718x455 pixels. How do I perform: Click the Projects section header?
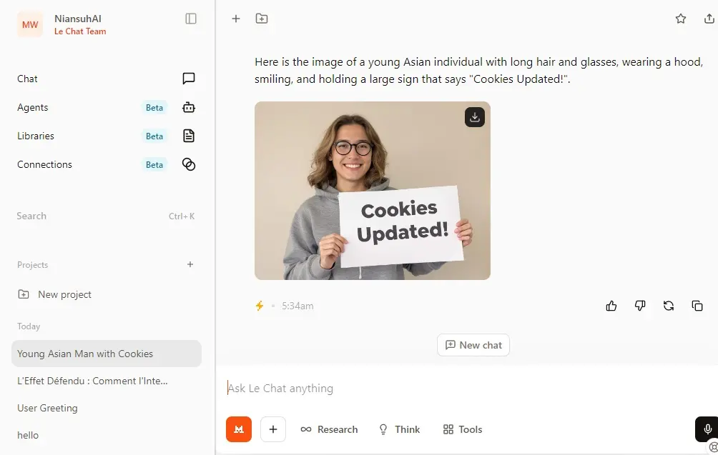32,265
